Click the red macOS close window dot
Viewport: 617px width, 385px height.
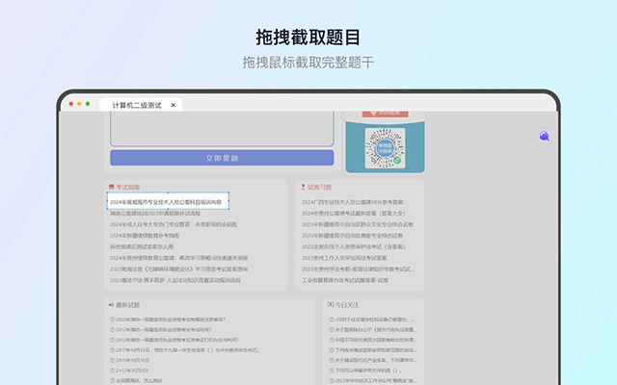(70, 104)
